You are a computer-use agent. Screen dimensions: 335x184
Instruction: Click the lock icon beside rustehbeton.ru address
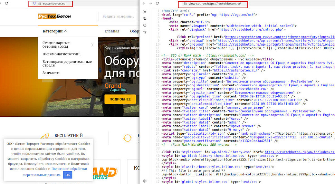coord(39,4)
